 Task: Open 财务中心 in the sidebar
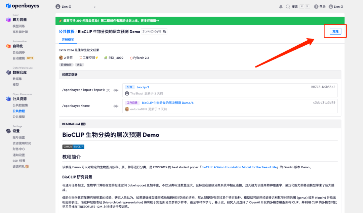19,149
